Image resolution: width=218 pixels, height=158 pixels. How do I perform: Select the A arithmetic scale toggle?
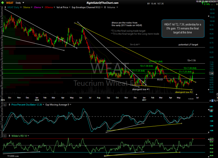210,100
